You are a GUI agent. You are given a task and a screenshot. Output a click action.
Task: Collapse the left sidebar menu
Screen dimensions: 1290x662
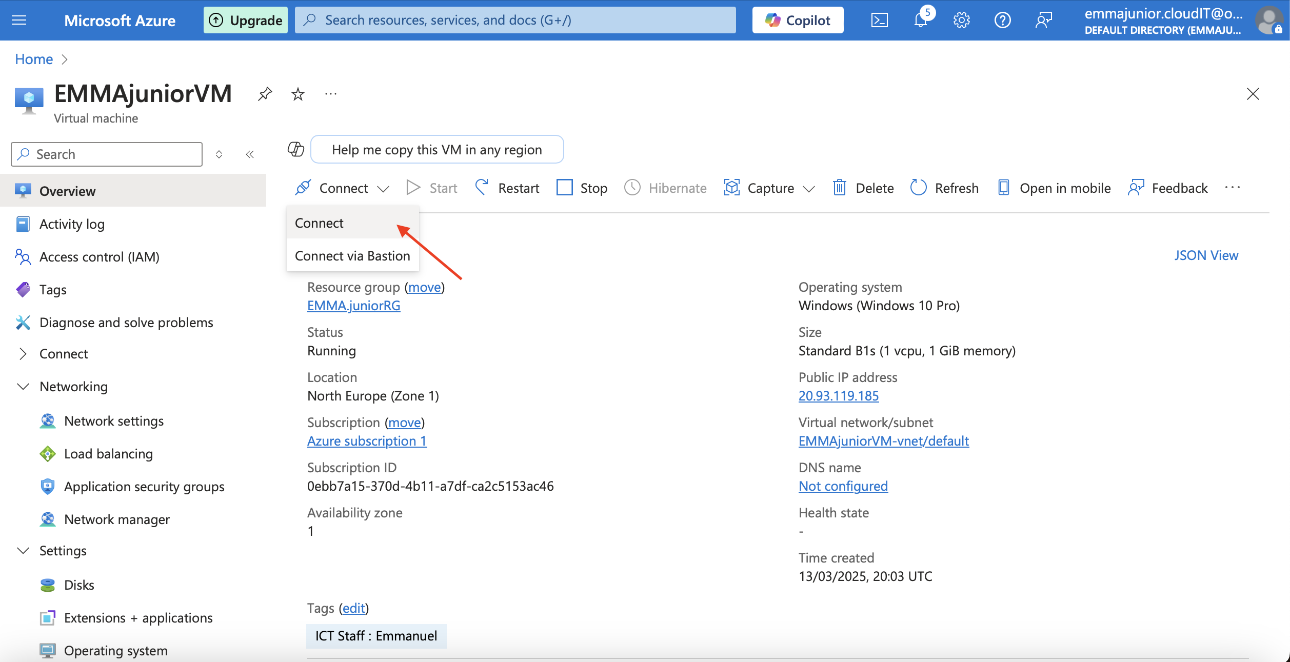(250, 154)
